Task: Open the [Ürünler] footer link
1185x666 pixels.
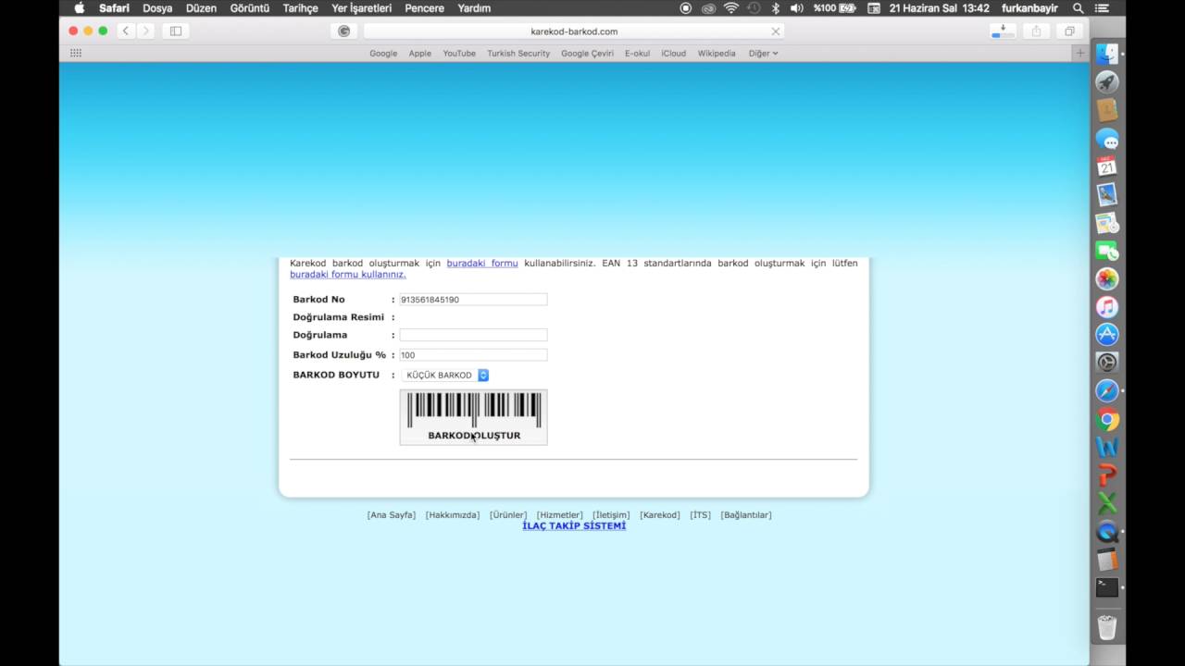Action: [508, 515]
